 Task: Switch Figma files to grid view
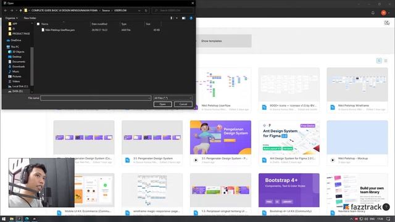pos(379,60)
